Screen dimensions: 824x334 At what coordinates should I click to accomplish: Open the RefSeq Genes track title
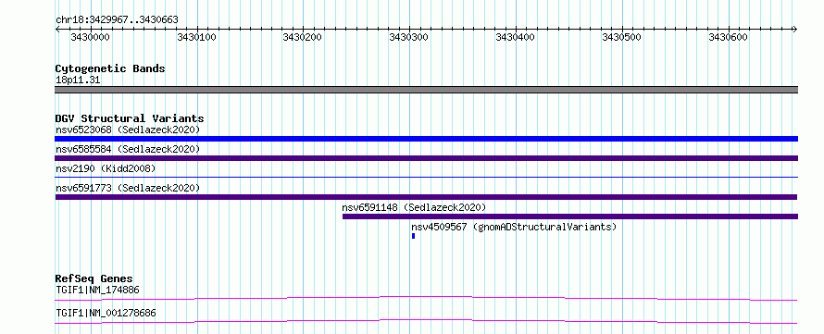pos(94,278)
